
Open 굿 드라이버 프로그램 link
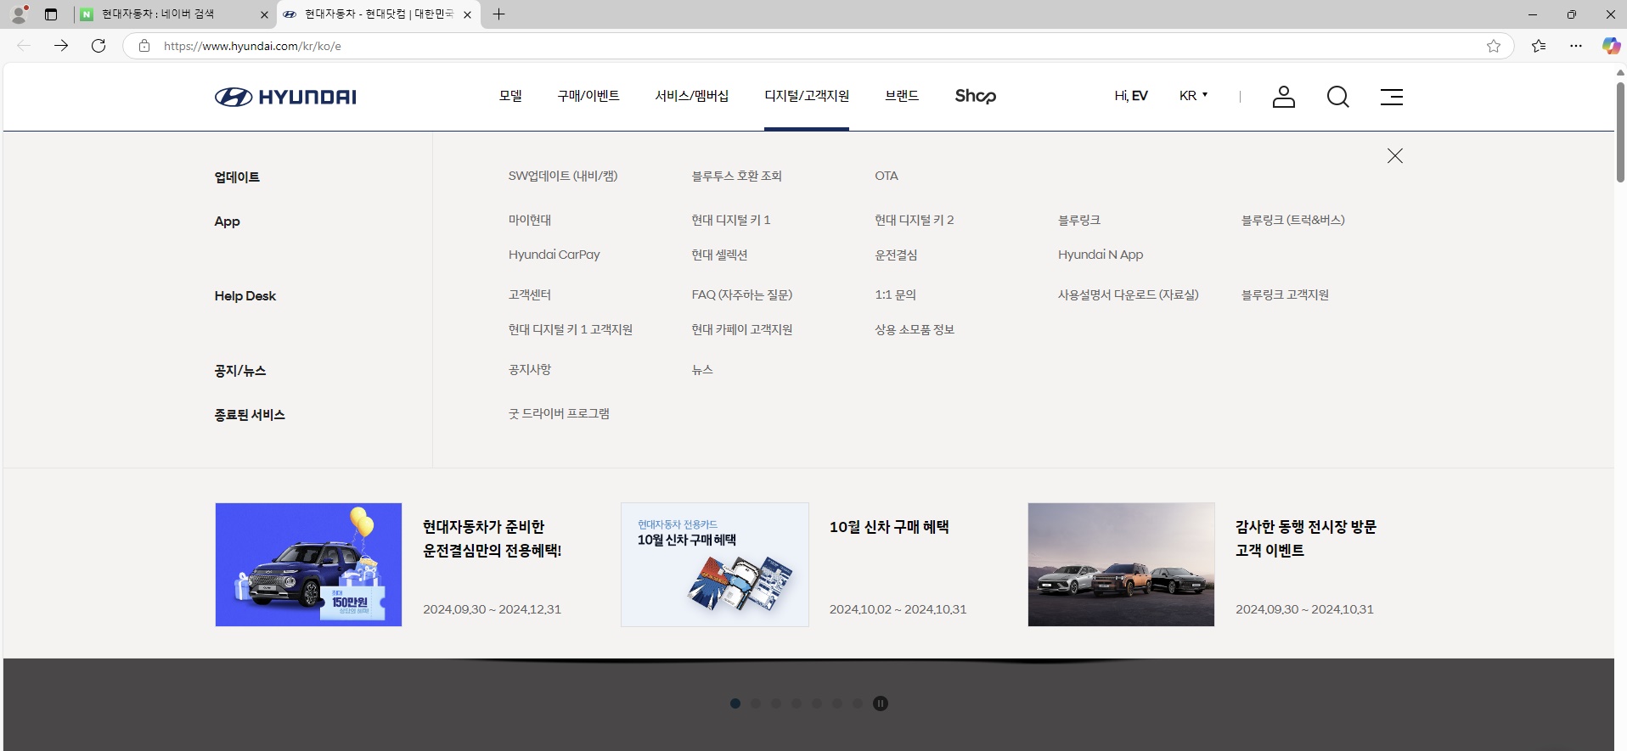click(x=559, y=413)
